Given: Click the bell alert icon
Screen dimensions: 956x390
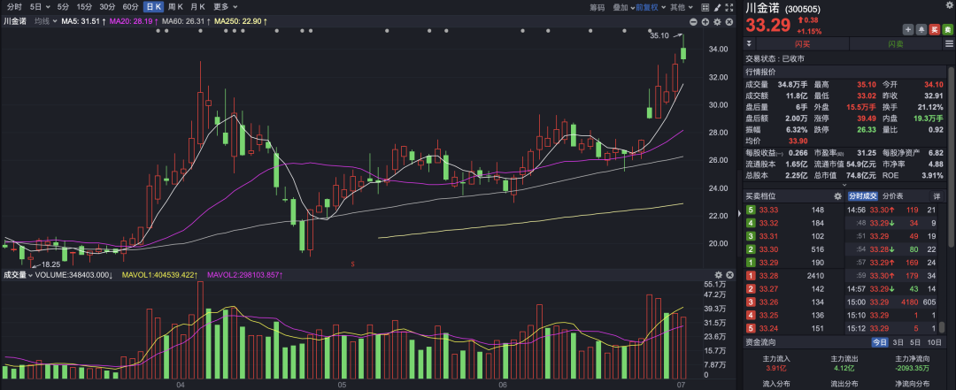Looking at the screenshot, I should [x=921, y=29].
